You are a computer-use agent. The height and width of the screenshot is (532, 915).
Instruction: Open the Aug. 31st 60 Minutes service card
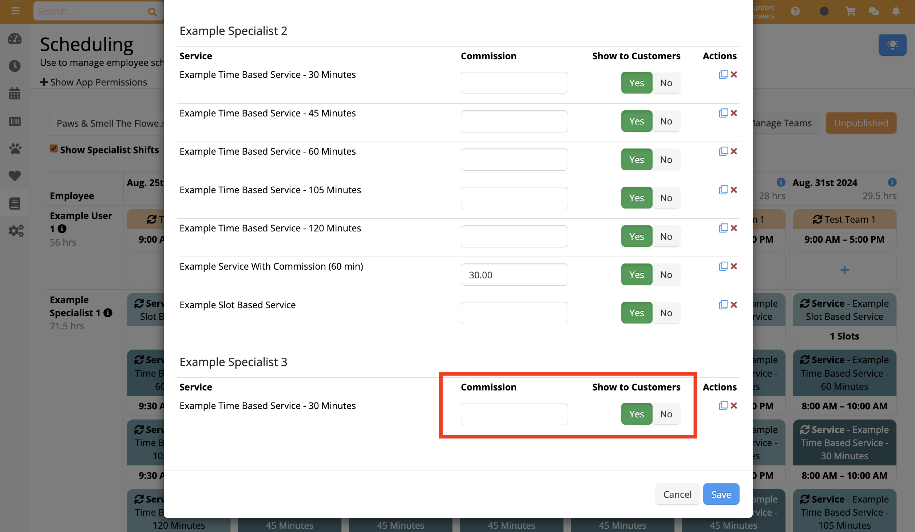coord(844,382)
